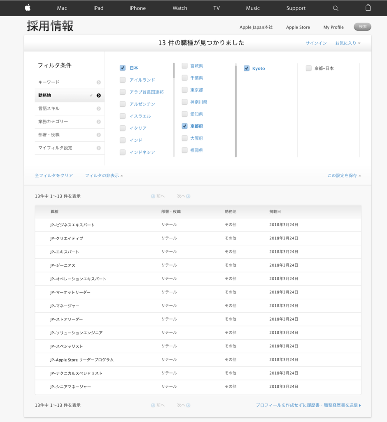Image resolution: width=387 pixels, height=422 pixels.
Task: Open the JP-ジーニアス job row
Action: tap(198, 265)
